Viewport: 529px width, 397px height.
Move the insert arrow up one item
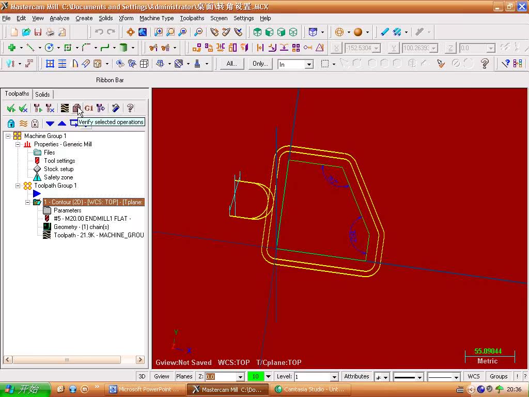tap(62, 123)
